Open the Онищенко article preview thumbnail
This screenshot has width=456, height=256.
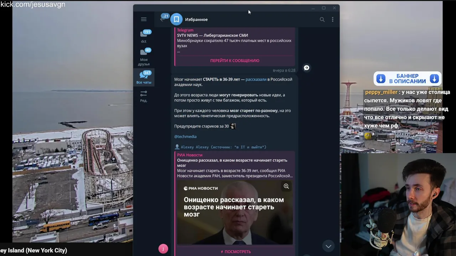coord(235,213)
